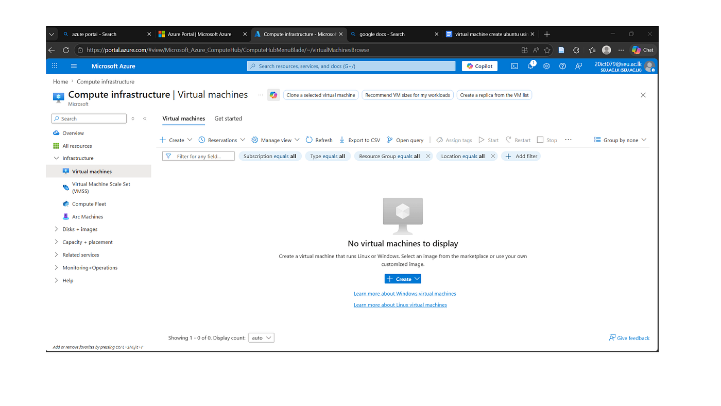Click Open query
The height and width of the screenshot is (406, 721).
tap(405, 140)
